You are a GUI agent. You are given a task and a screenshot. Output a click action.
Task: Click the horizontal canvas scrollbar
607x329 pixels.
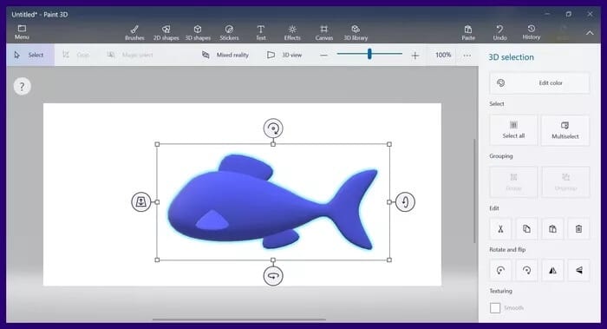pos(238,319)
